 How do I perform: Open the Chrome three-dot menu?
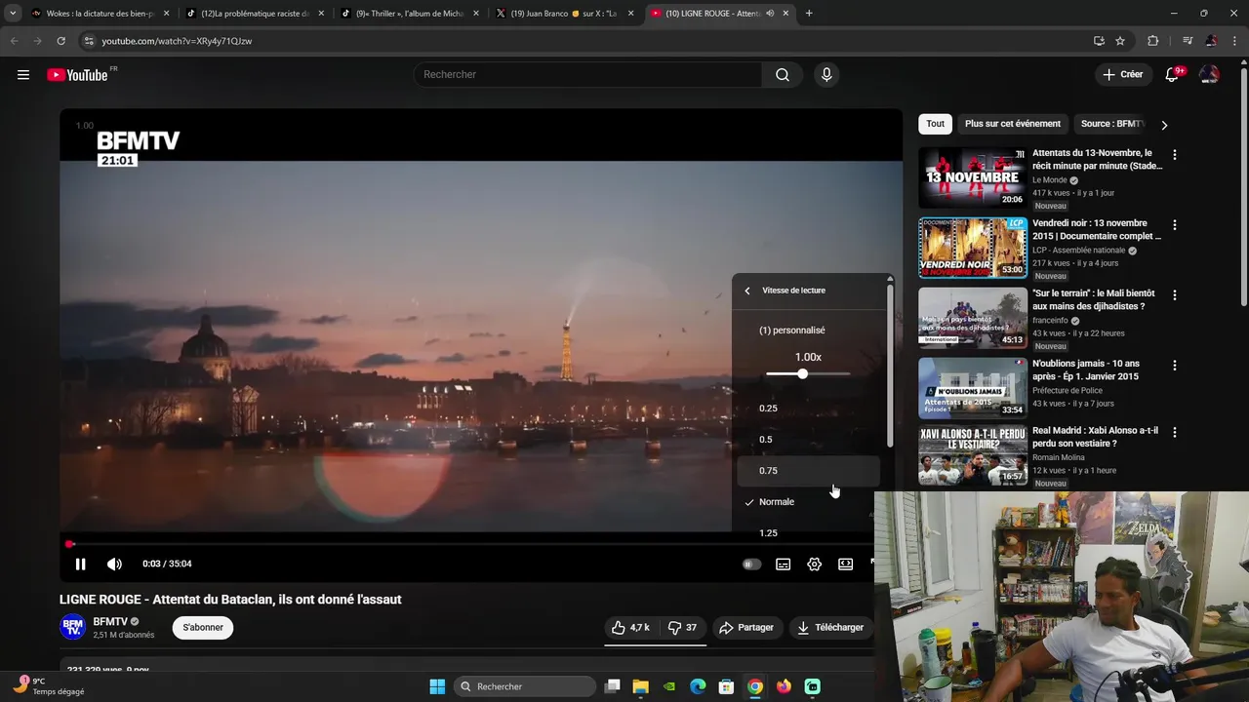pos(1235,41)
